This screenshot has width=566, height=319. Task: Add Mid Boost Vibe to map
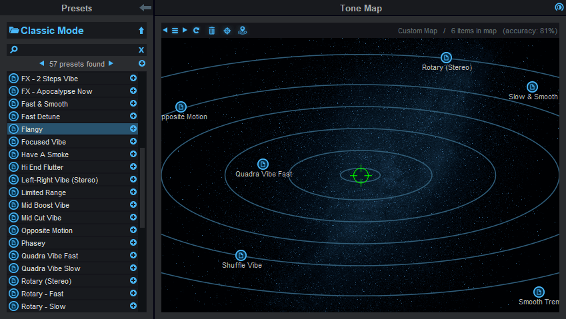[x=133, y=204]
